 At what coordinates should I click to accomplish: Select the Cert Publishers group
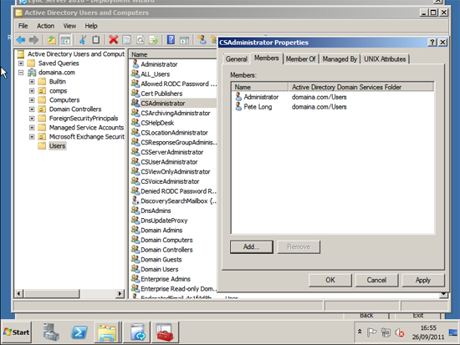161,94
